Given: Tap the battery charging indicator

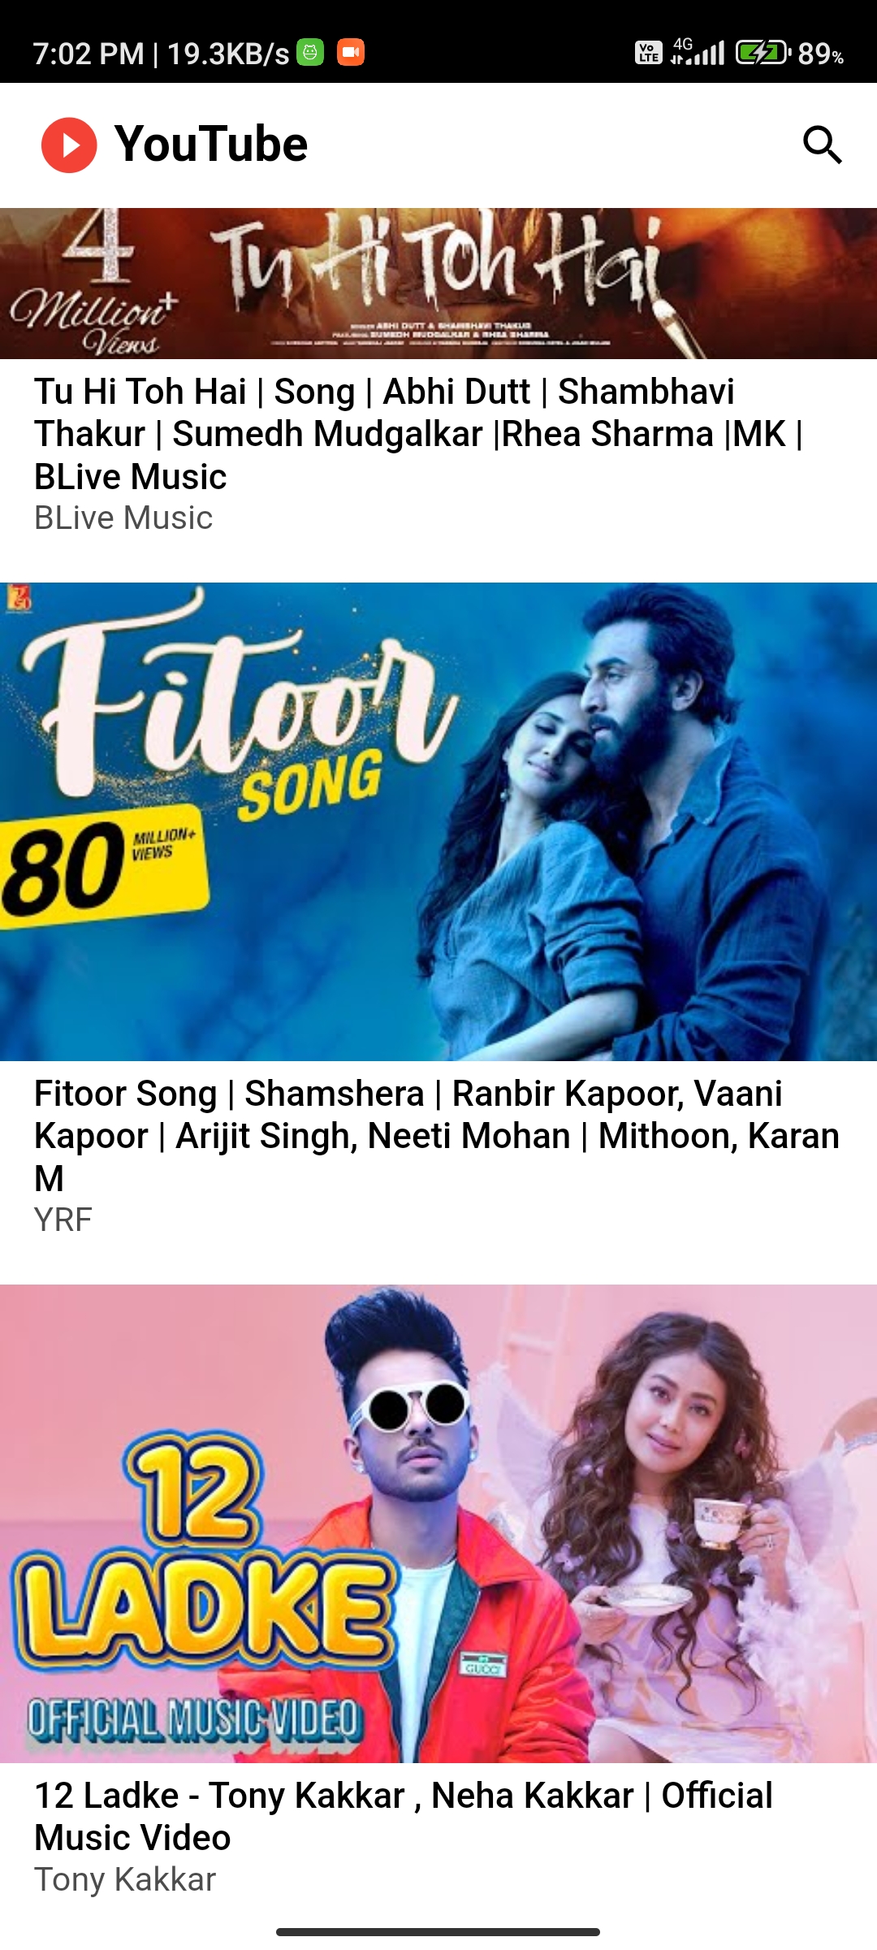Looking at the screenshot, I should pos(763,53).
